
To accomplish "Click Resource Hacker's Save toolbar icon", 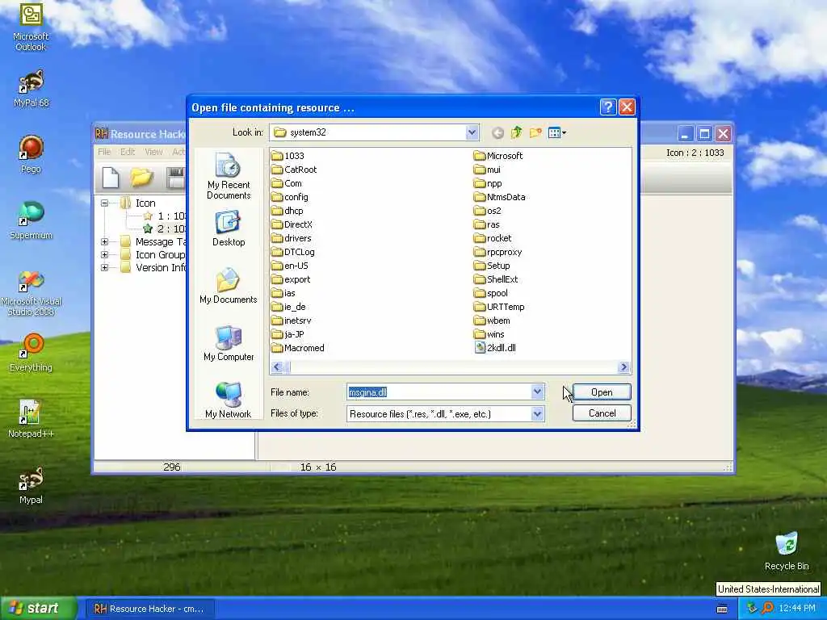I will point(174,178).
